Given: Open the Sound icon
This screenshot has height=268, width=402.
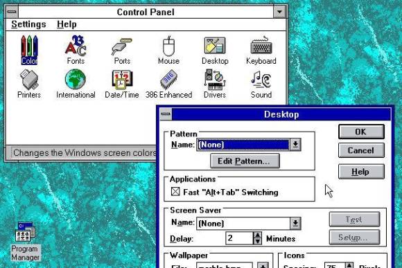Looking at the screenshot, I should click(261, 84).
